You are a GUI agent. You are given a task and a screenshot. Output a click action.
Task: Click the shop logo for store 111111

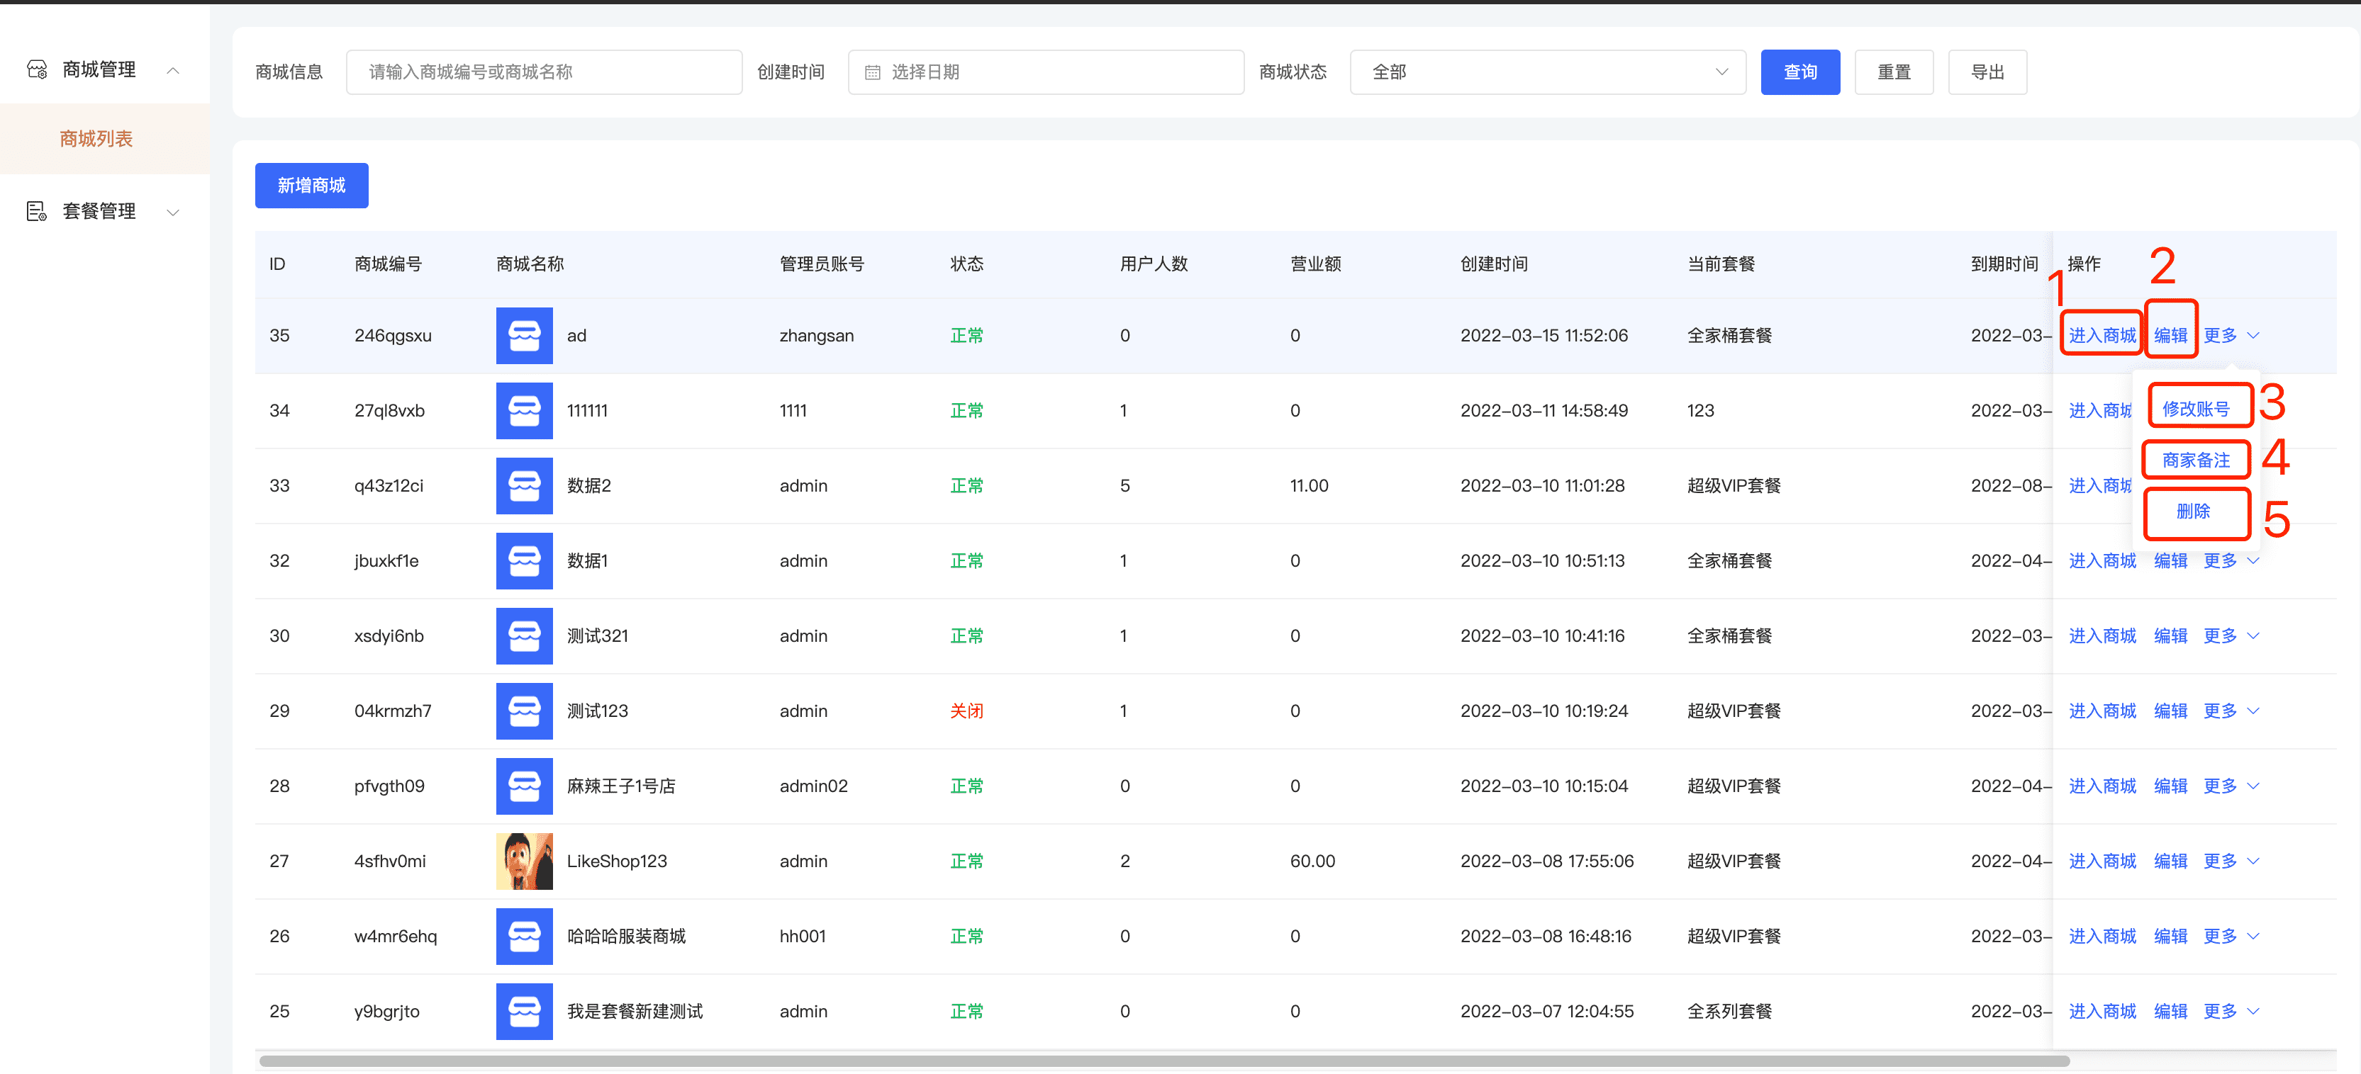[524, 410]
